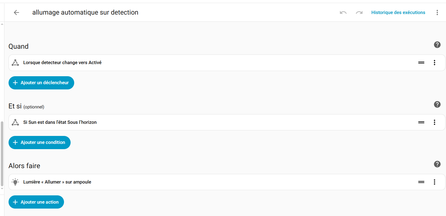Go back using the arrow icon
This screenshot has width=446, height=216.
tap(17, 12)
